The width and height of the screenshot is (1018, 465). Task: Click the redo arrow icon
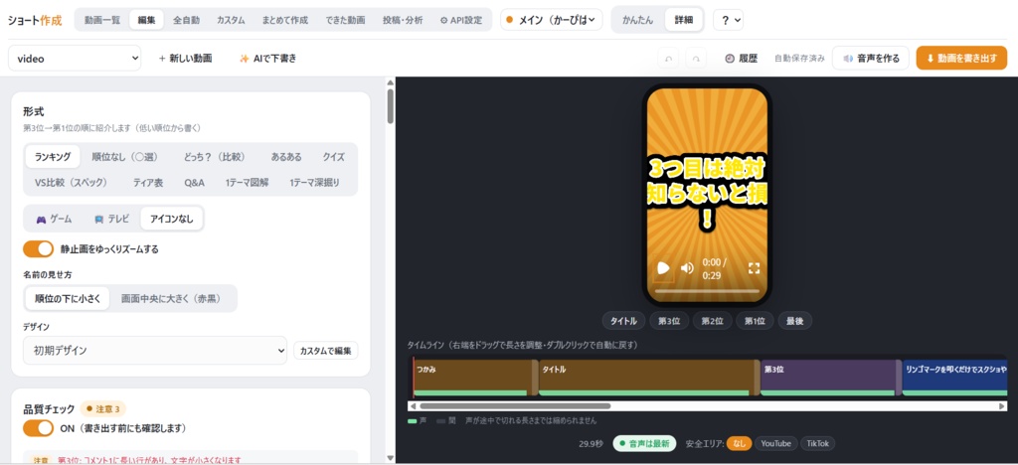click(696, 59)
